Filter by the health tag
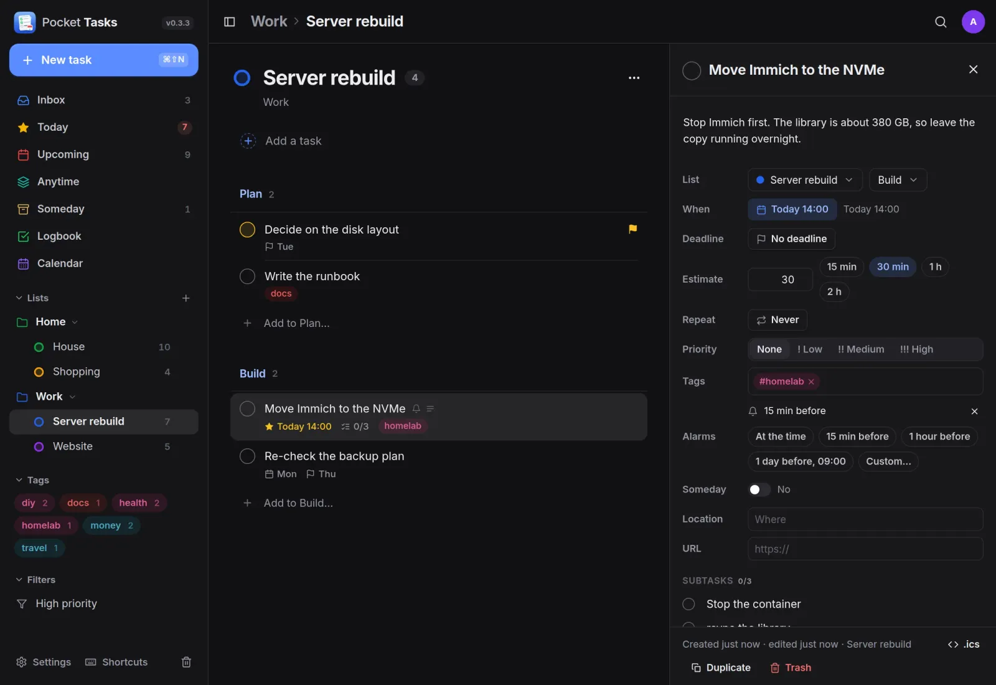 139,503
